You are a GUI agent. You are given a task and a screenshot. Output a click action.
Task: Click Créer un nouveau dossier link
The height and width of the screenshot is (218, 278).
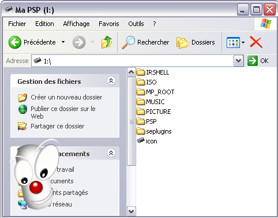click(66, 97)
